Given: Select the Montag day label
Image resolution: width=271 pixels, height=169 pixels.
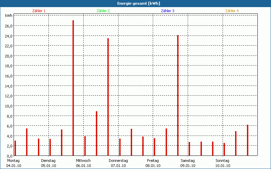Looking at the screenshot, I should coord(13,161).
